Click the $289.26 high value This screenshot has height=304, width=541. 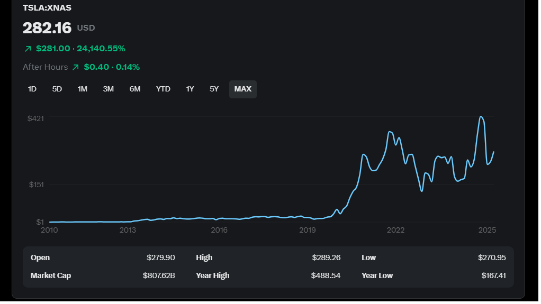coord(328,259)
